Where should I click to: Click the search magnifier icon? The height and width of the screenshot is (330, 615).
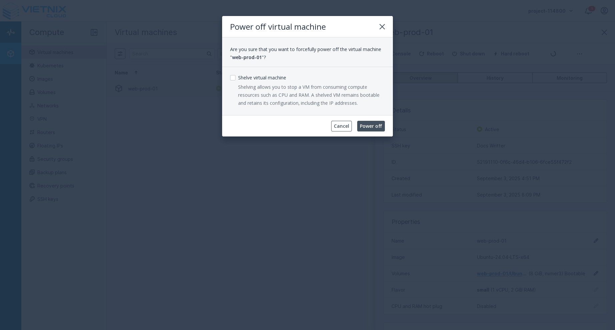point(209,54)
